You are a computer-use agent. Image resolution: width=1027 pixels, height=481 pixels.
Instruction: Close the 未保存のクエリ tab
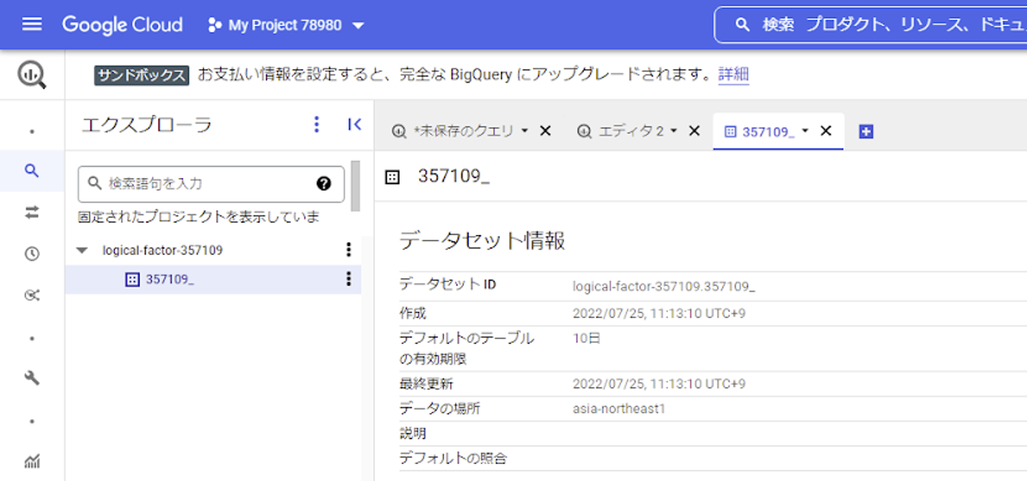tap(546, 131)
